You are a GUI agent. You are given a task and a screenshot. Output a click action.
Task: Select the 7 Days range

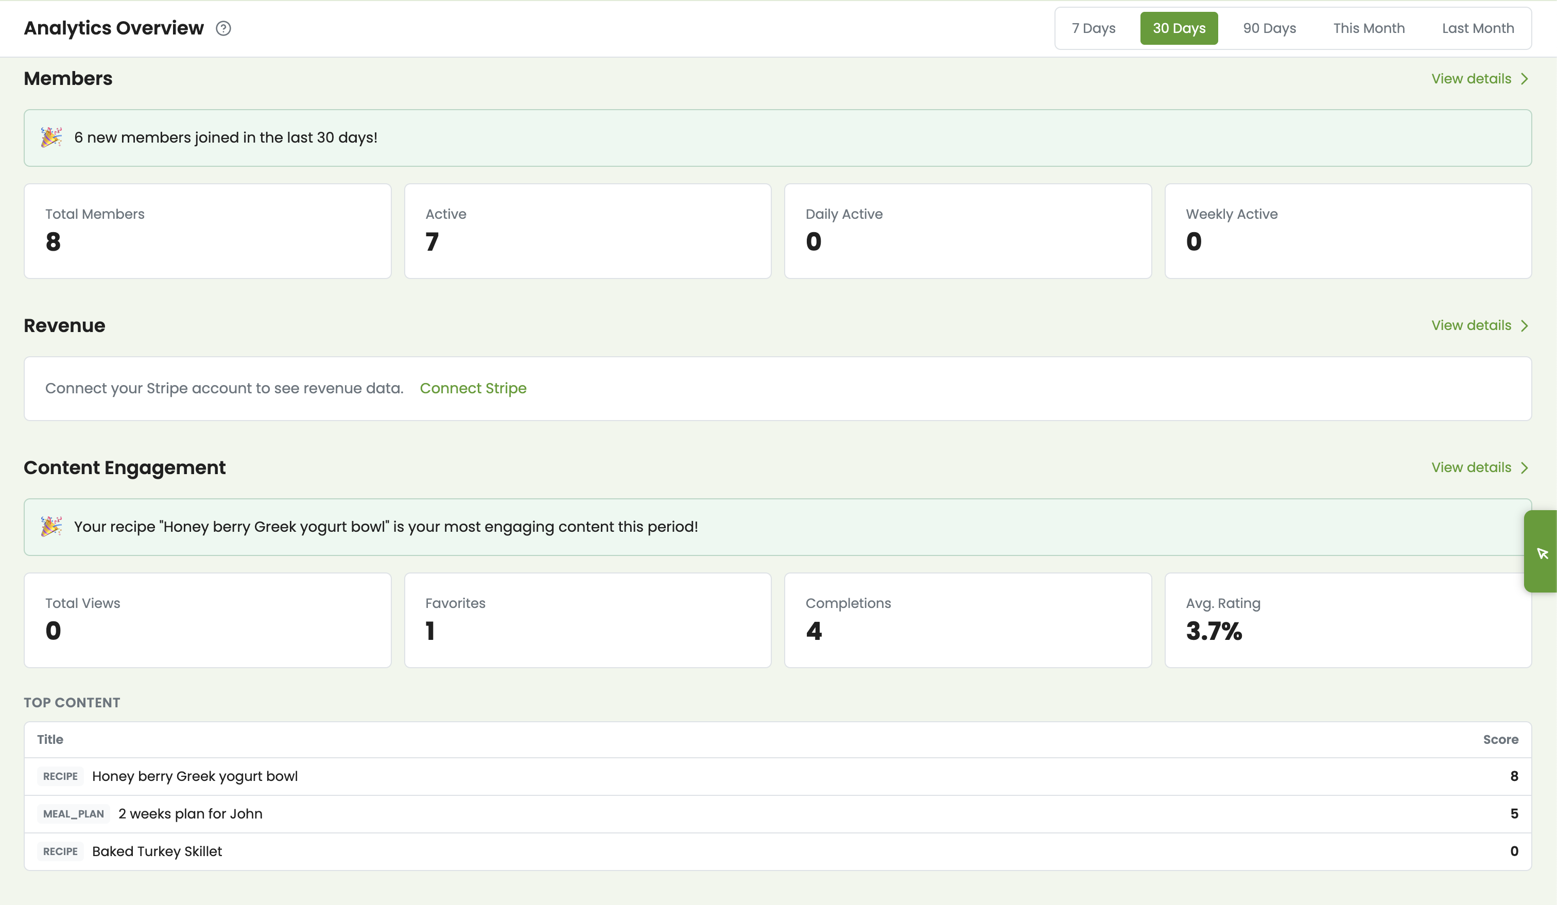pos(1094,28)
